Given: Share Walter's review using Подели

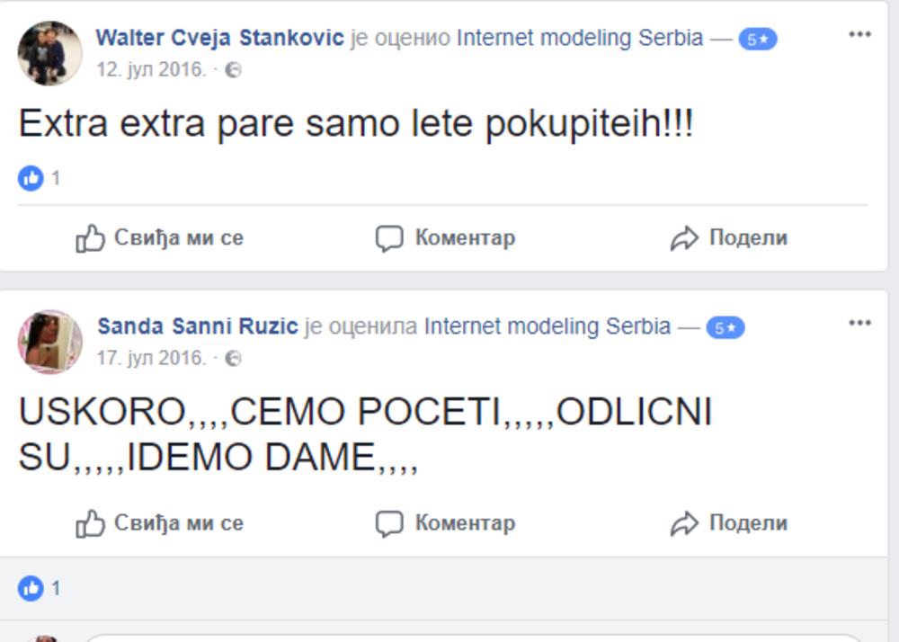Looking at the screenshot, I should pyautogui.click(x=729, y=238).
